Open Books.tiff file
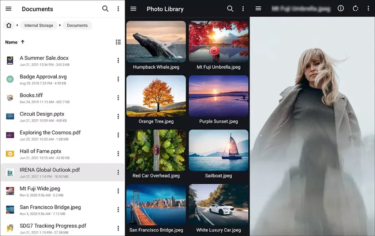 tap(62, 98)
